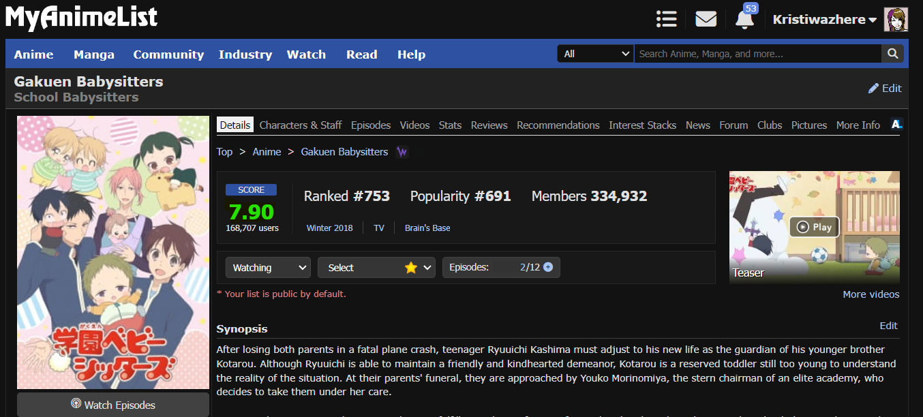Click the Watch Episodes button
The height and width of the screenshot is (417, 923).
(x=113, y=405)
